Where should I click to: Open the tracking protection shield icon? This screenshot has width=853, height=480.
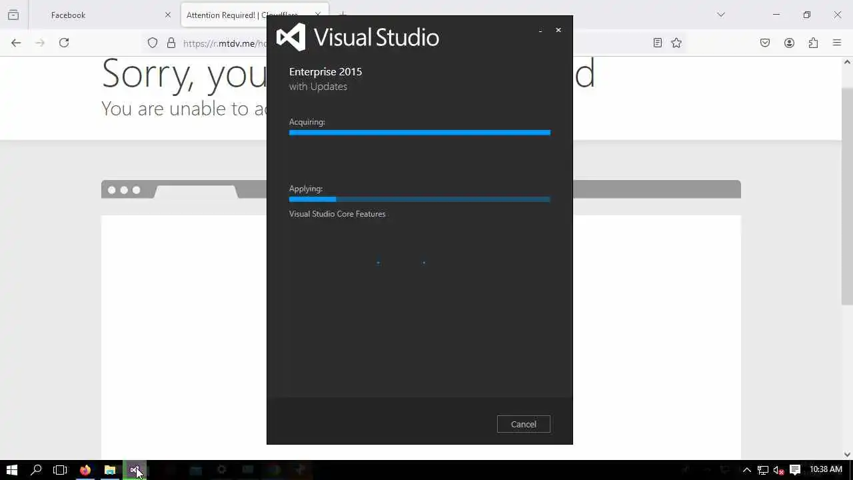point(153,43)
